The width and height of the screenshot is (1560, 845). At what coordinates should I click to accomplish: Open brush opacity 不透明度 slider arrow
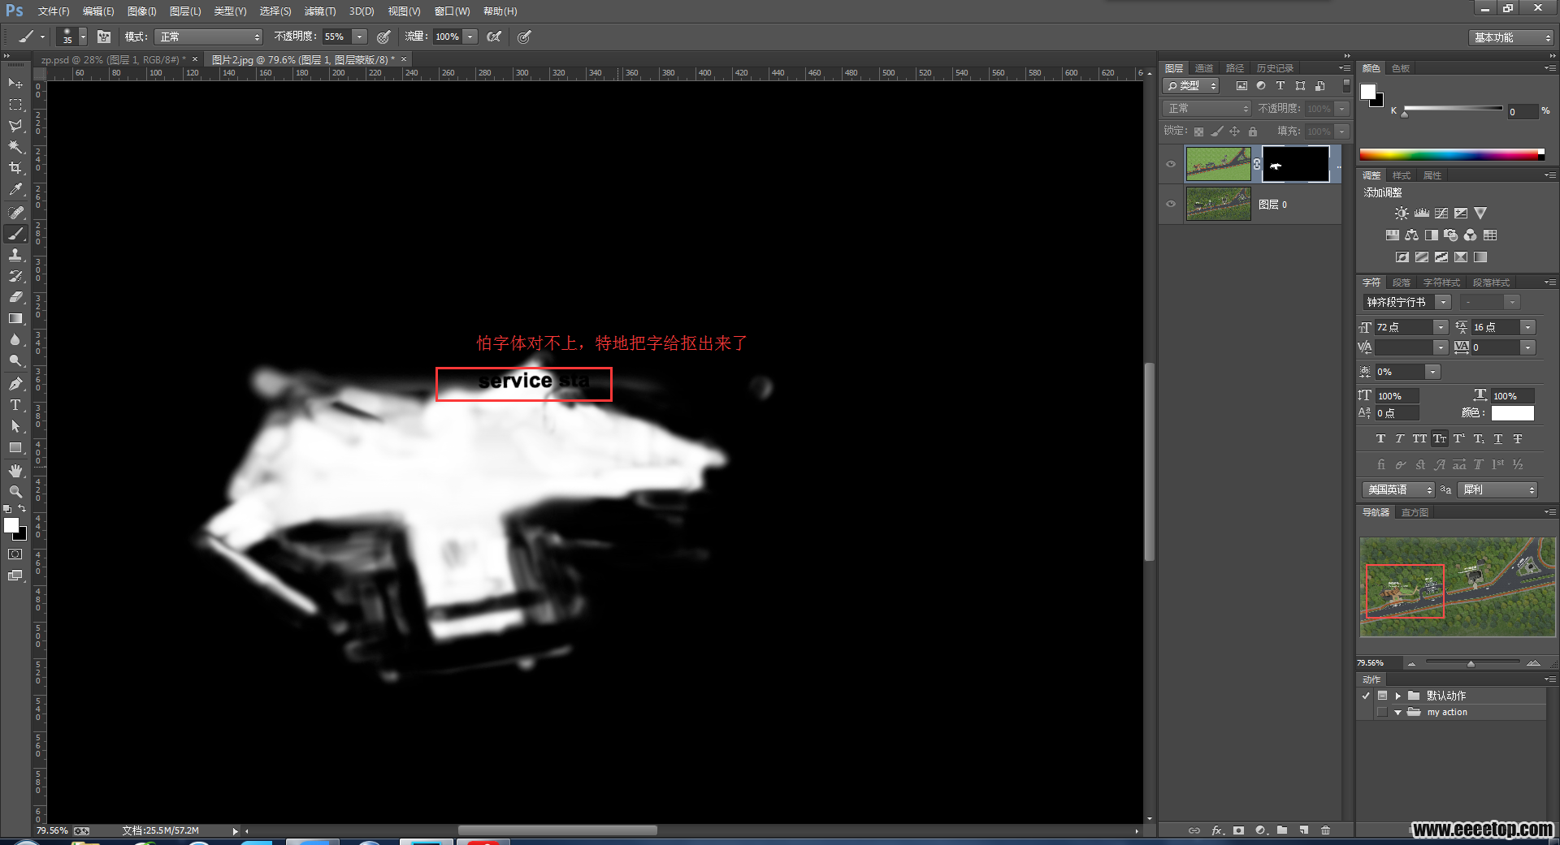point(360,37)
